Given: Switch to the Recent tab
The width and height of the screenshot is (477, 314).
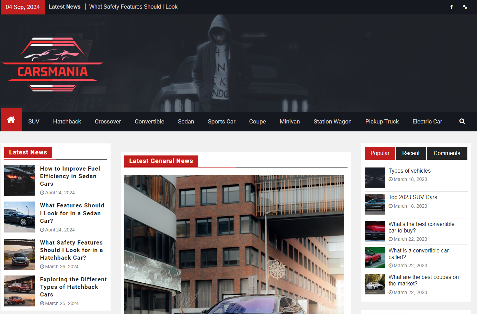Looking at the screenshot, I should [411, 153].
